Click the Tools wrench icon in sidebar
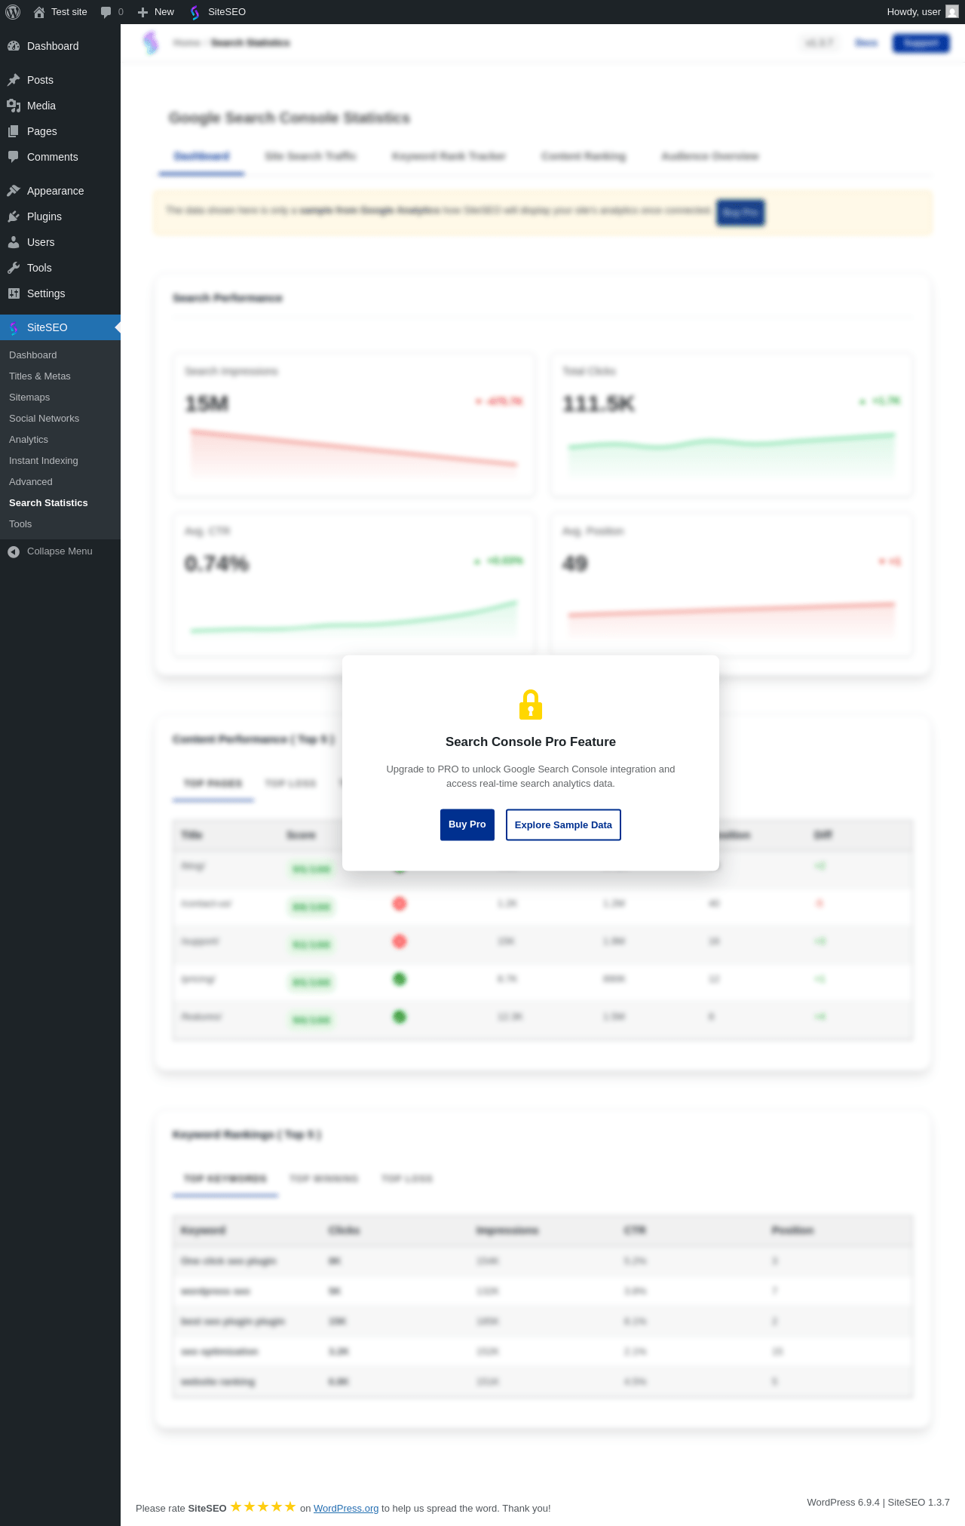The height and width of the screenshot is (1526, 965). [x=14, y=268]
